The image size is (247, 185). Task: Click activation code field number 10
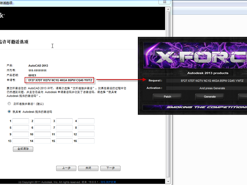tap(42, 134)
